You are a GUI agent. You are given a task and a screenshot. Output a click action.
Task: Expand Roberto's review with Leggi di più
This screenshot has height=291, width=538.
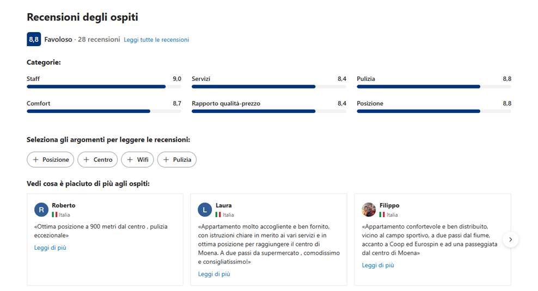pyautogui.click(x=50, y=248)
